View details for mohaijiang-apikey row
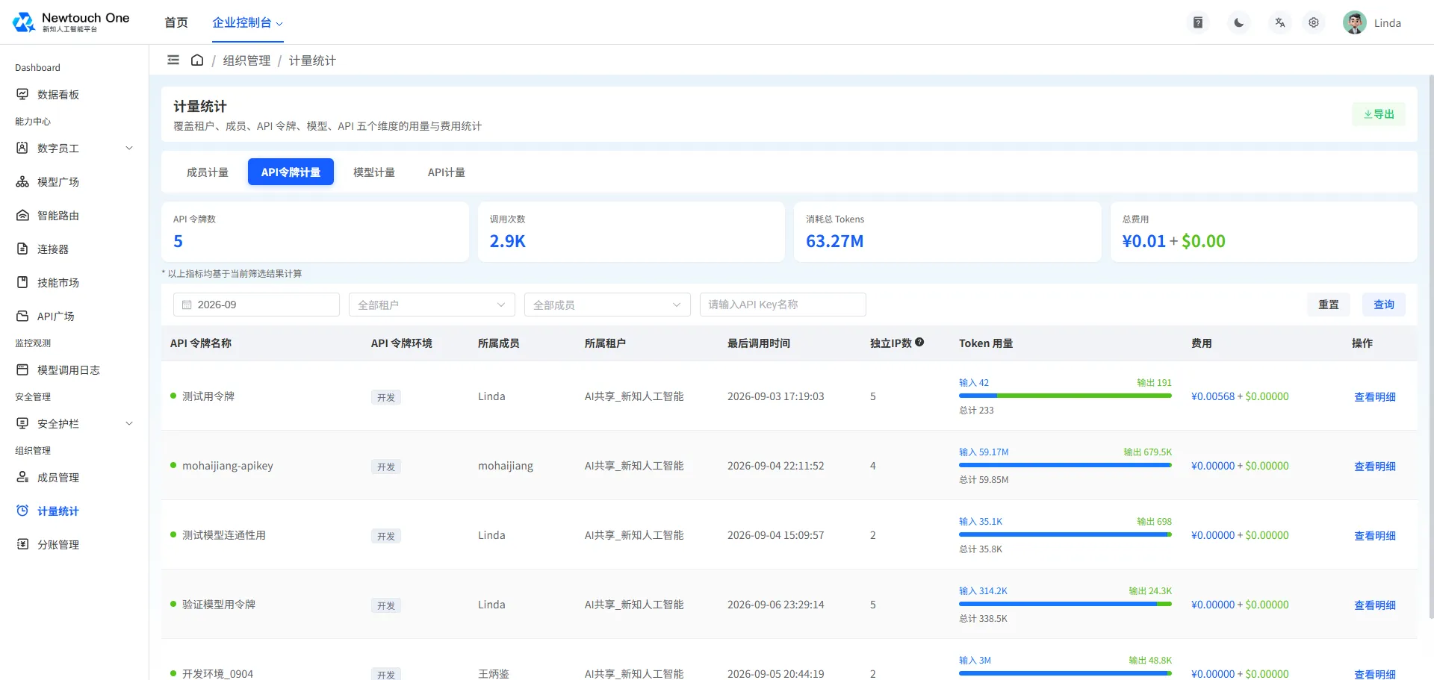The height and width of the screenshot is (680, 1434). pos(1375,467)
